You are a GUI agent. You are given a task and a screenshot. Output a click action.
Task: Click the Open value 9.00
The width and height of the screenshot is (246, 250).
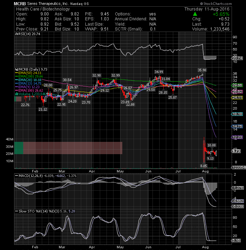pos(45,14)
